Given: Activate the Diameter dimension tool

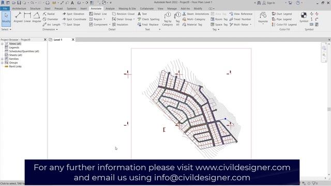Looking at the screenshot, I should coord(50,19).
